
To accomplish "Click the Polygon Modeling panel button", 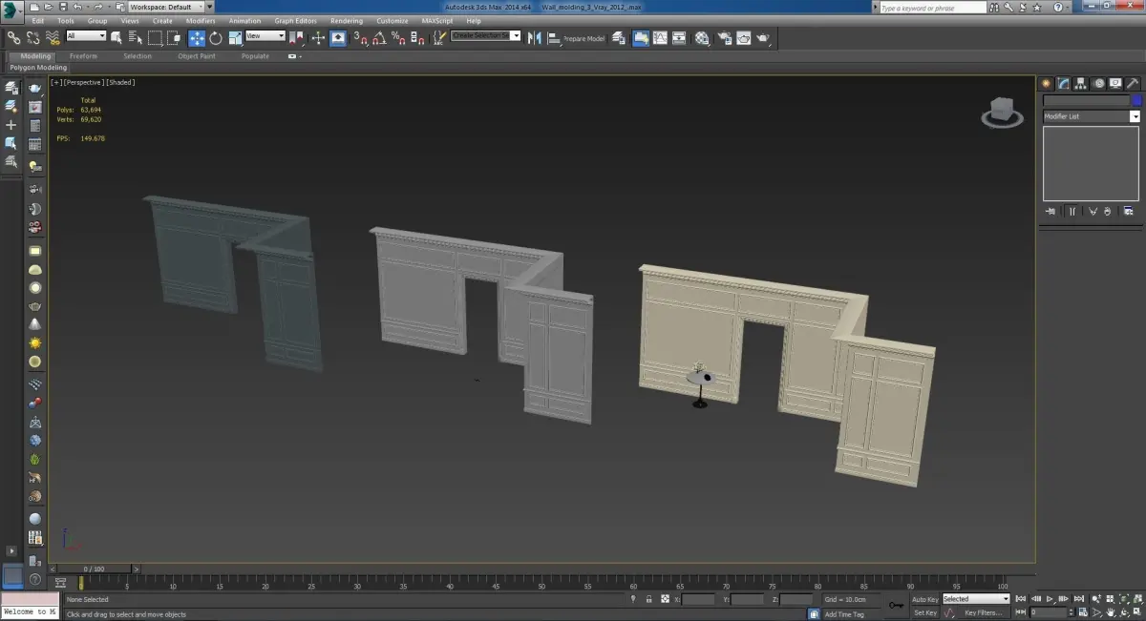I will click(38, 68).
